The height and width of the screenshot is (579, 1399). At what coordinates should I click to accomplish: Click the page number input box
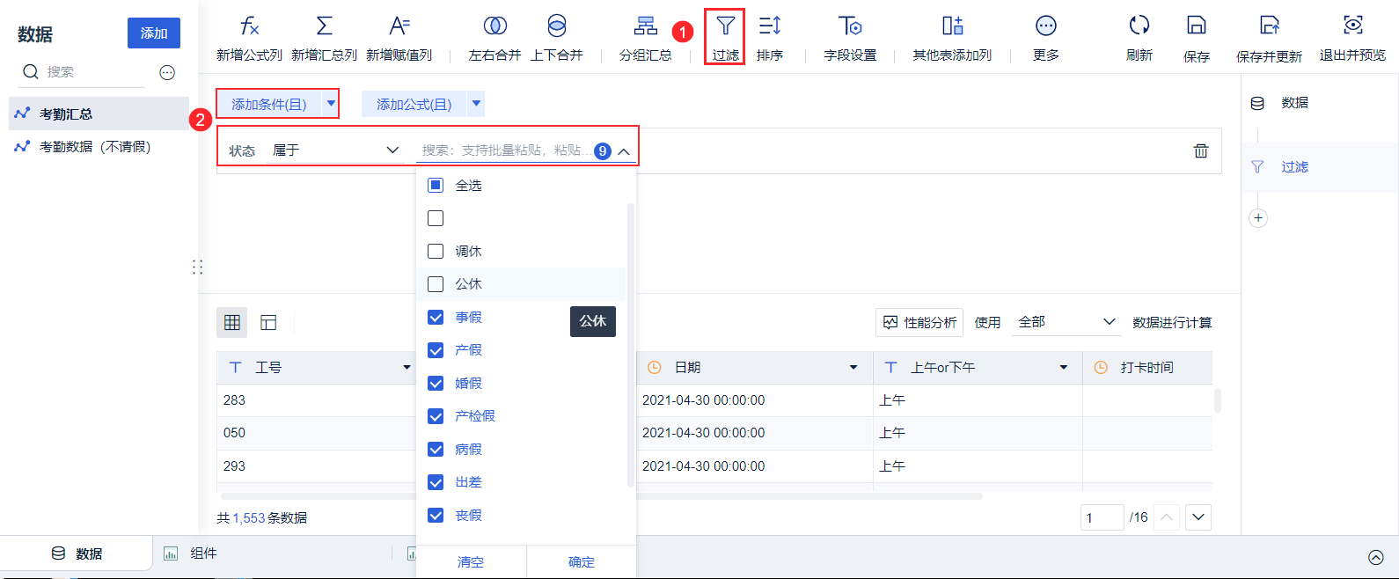pyautogui.click(x=1102, y=517)
